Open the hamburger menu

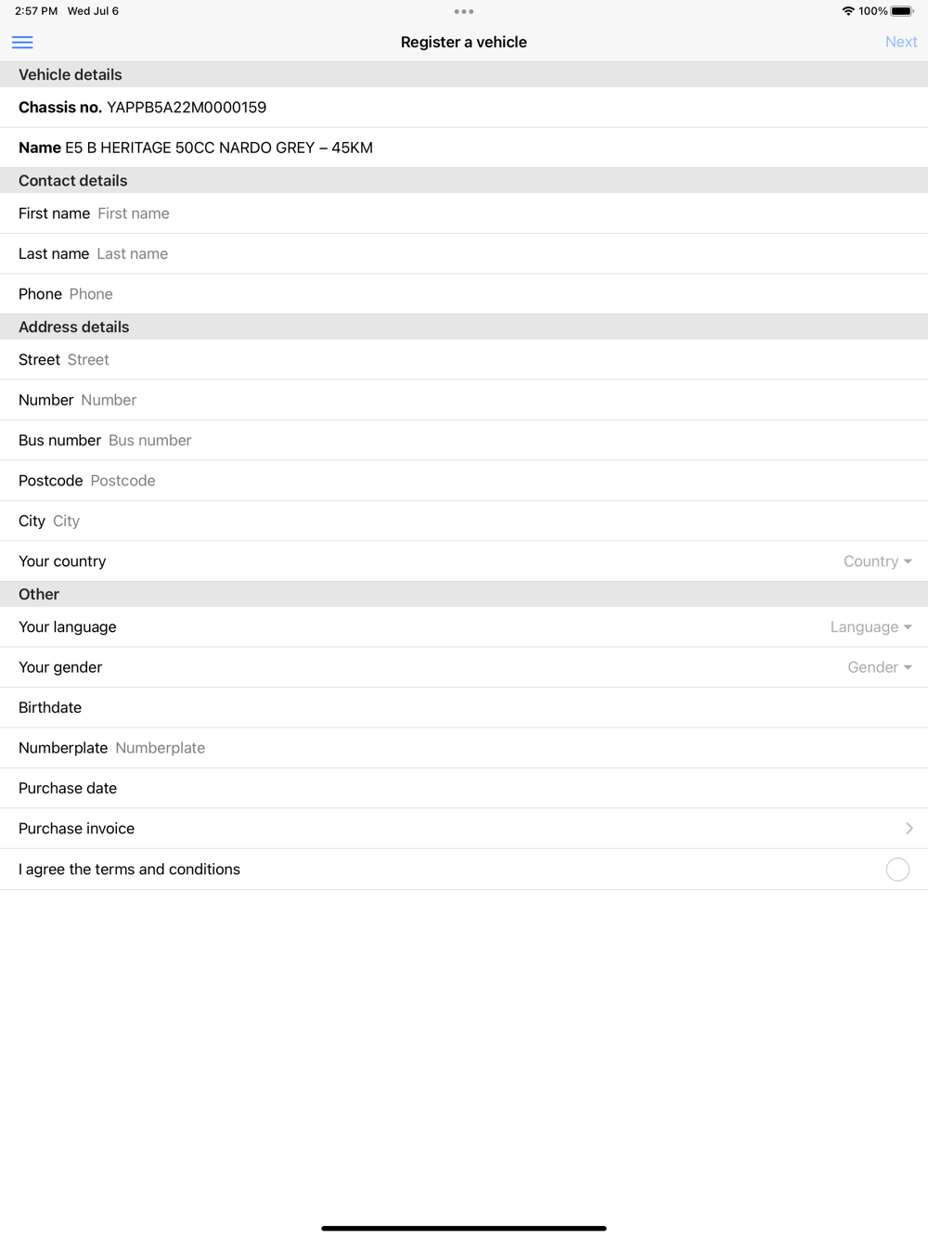point(22,43)
